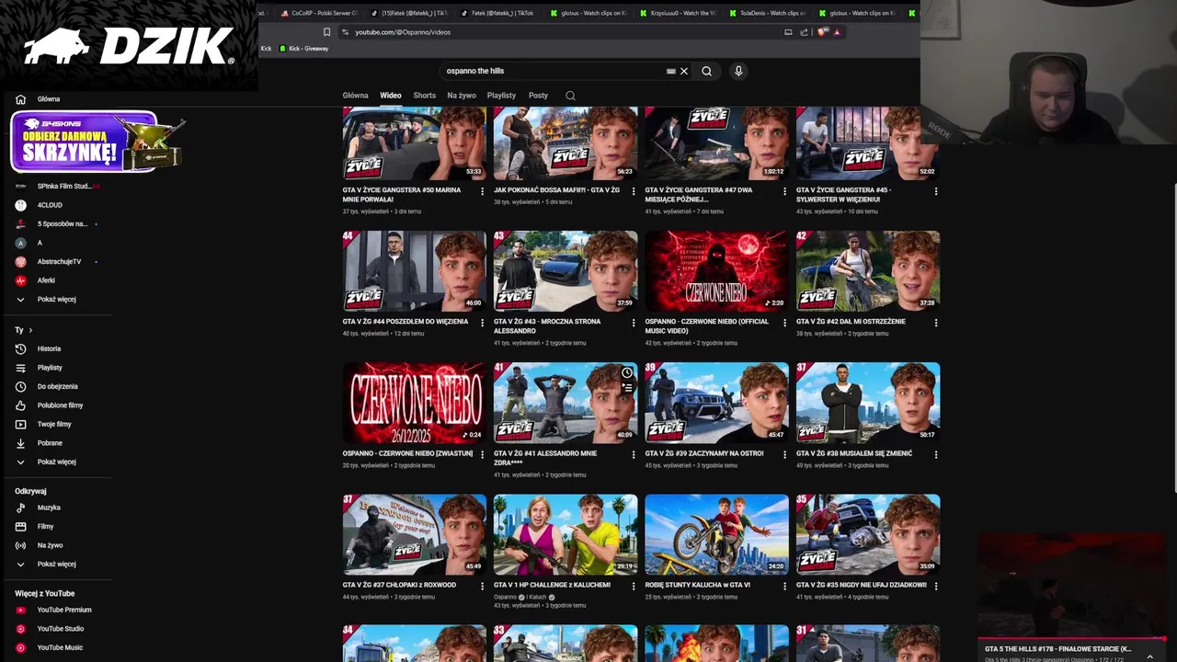Open options menu for GTA V ŻG #42 video

click(x=936, y=323)
